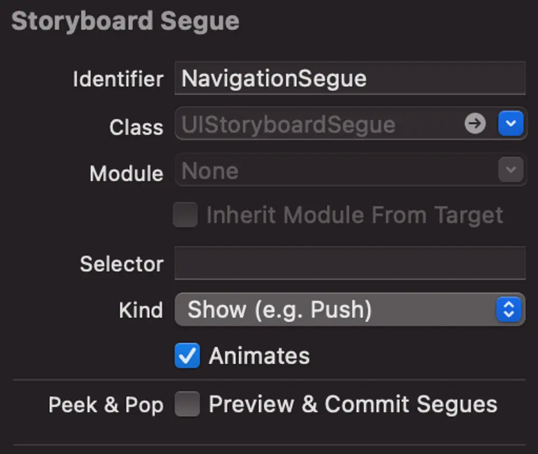Click the Selector label
This screenshot has height=454, width=538.
(122, 264)
